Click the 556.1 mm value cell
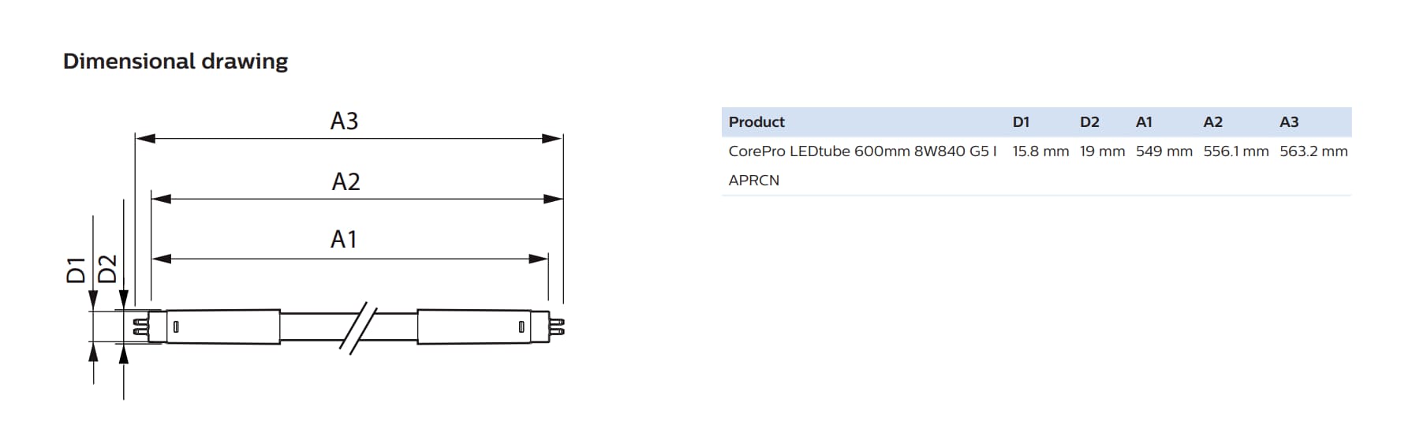 tap(1236, 151)
